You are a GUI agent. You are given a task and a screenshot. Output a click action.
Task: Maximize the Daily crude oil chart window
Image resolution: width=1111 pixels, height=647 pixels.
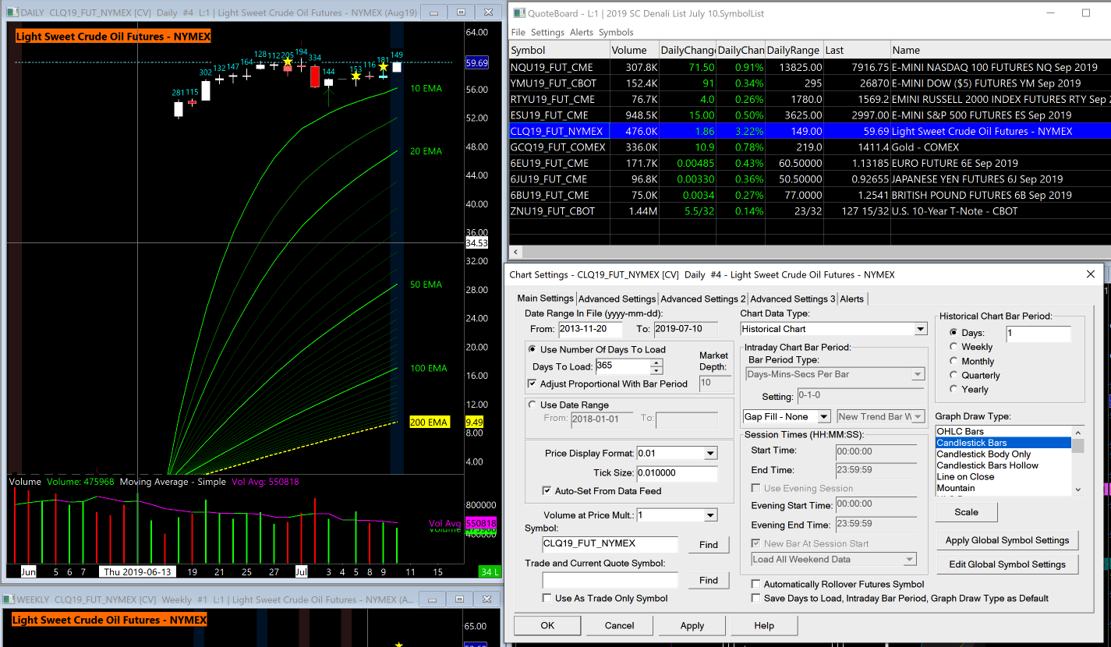click(461, 12)
